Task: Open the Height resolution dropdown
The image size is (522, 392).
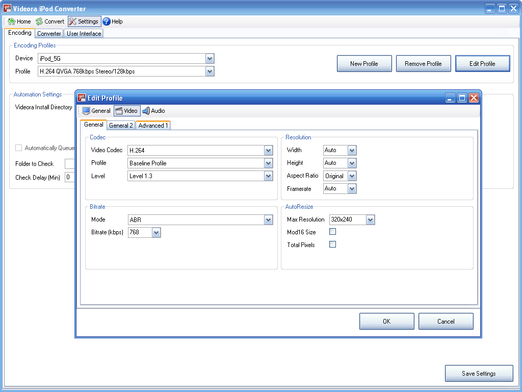Action: pyautogui.click(x=352, y=163)
